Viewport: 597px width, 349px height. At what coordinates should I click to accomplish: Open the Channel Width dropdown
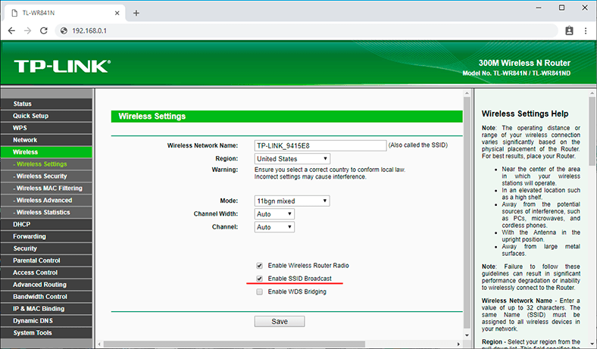[274, 214]
